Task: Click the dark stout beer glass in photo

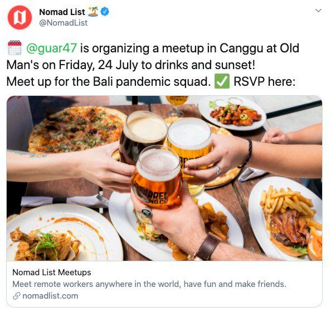Action: 142,135
